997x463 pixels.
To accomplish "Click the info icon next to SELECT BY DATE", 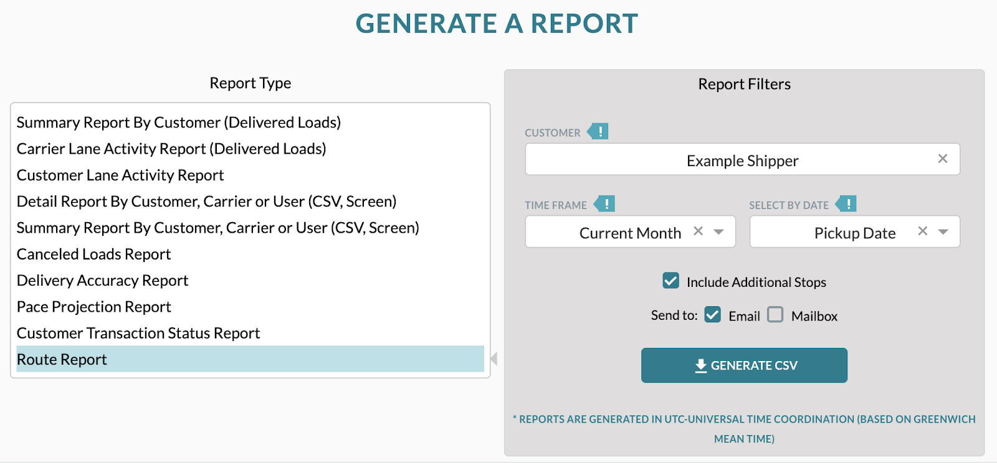I will click(x=848, y=203).
